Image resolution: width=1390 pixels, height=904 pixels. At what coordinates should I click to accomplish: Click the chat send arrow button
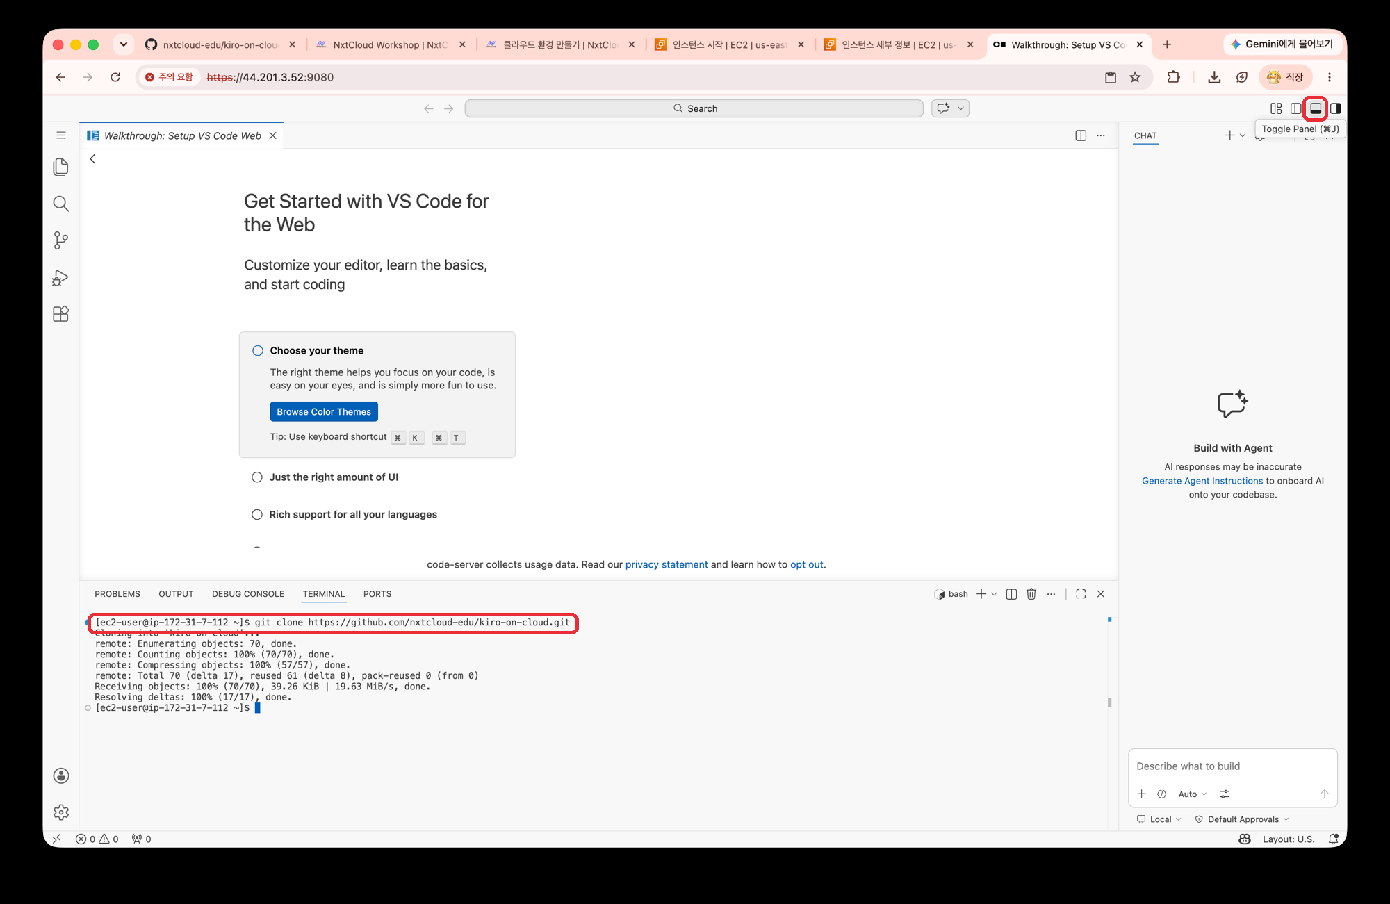pyautogui.click(x=1325, y=794)
